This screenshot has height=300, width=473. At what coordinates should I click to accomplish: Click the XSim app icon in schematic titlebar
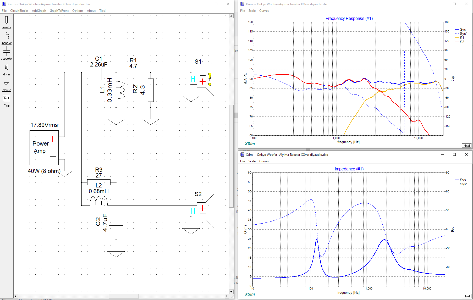click(x=4, y=4)
